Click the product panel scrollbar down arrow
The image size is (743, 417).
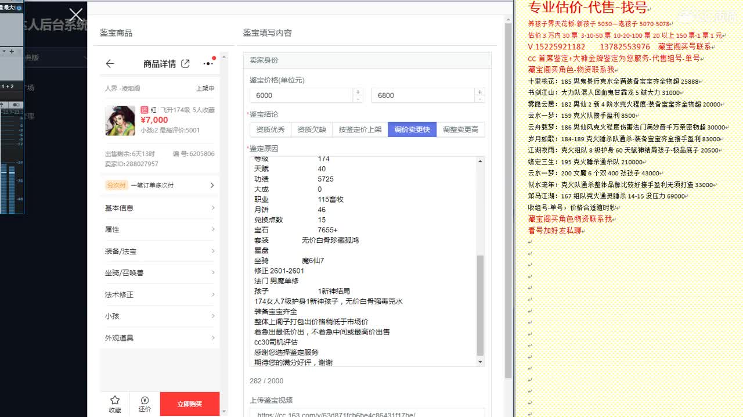pyautogui.click(x=225, y=412)
